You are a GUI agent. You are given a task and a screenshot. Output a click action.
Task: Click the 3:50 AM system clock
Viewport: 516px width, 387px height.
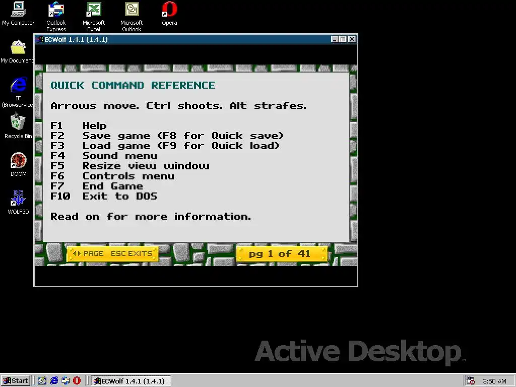coord(494,381)
